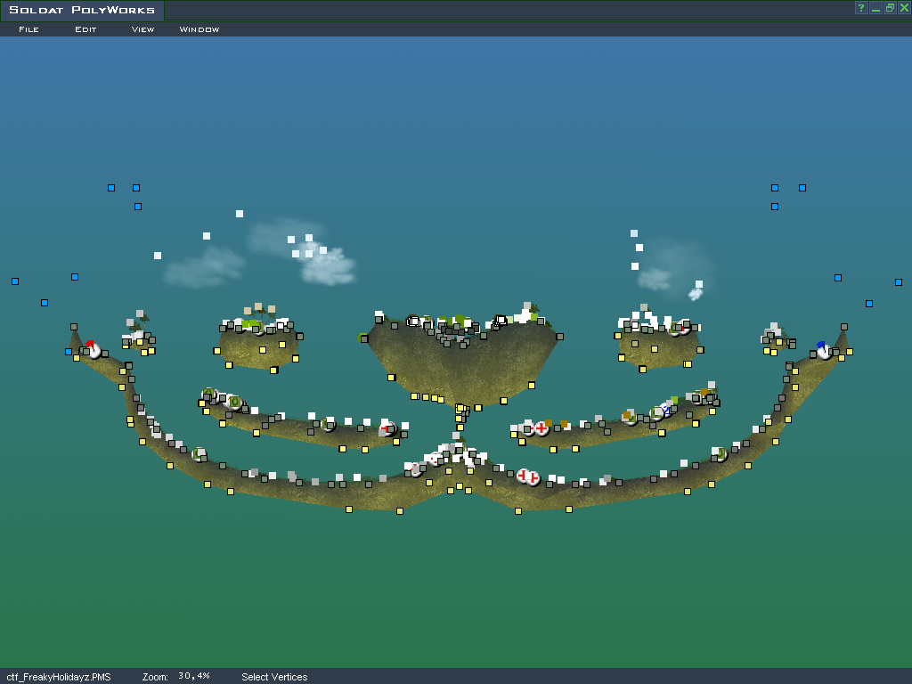Screen dimensions: 912x684
Task: Click the restore window button in title bar
Action: click(890, 8)
